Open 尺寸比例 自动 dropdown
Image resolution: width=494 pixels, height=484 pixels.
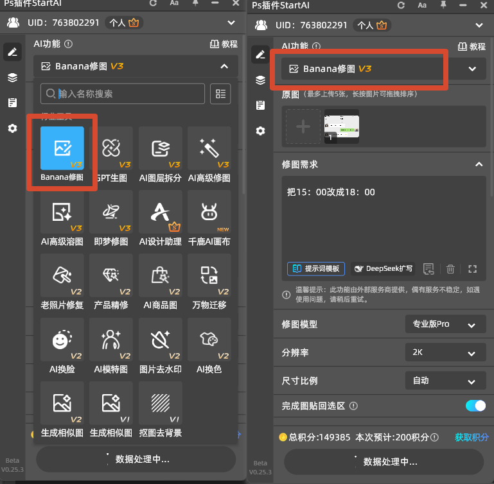[x=445, y=381]
